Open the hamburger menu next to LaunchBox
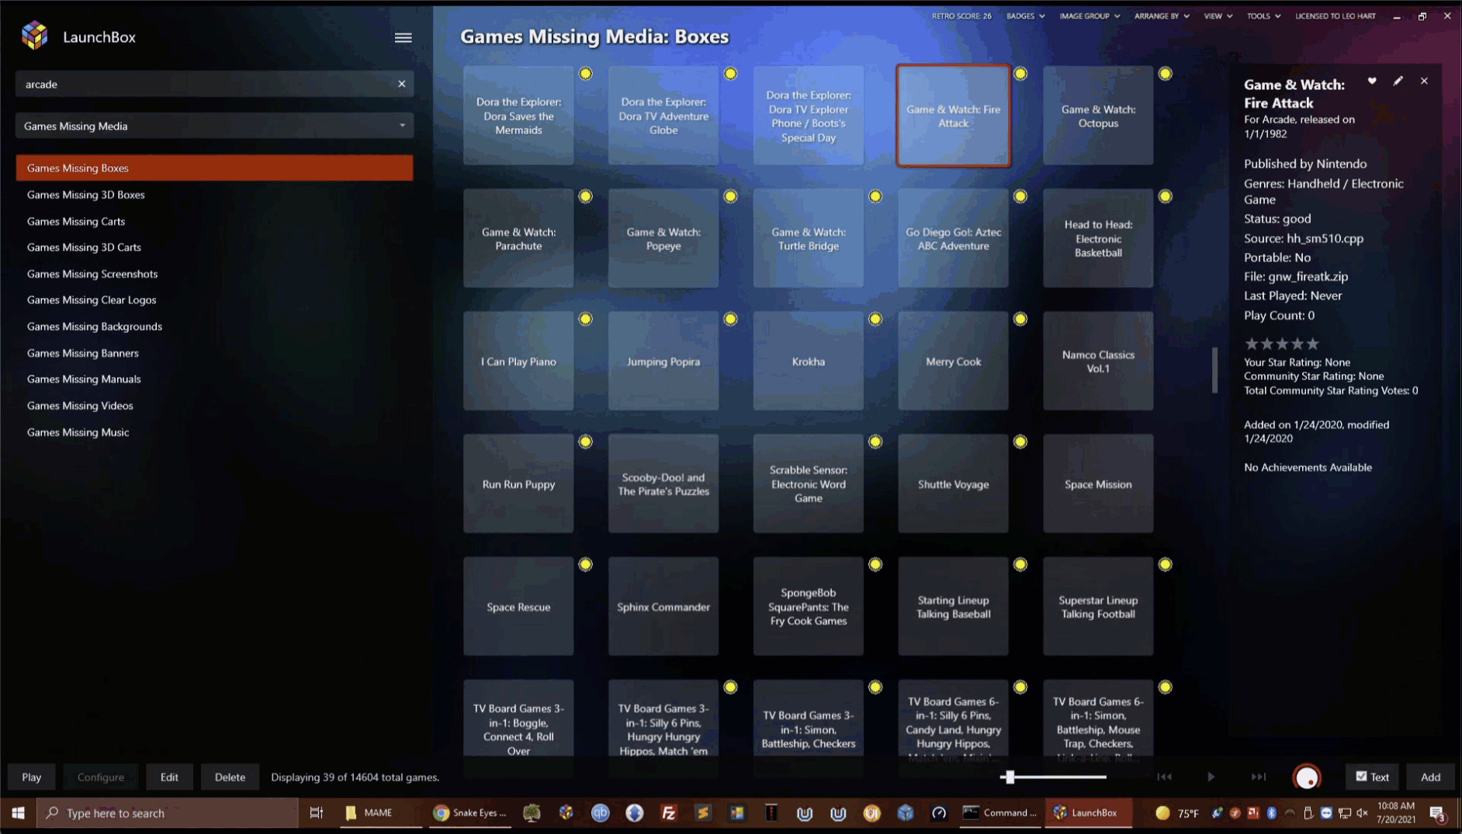 403,37
